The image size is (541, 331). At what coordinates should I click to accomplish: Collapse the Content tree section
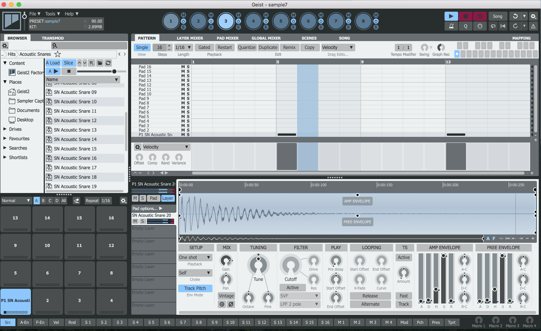[x=5, y=63]
